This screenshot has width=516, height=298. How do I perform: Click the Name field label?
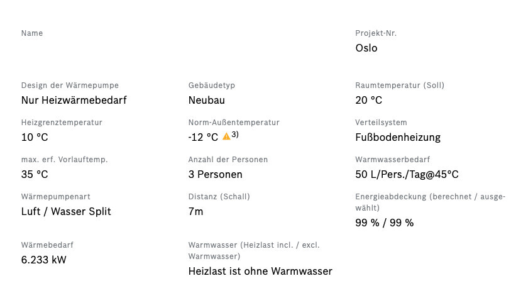click(x=32, y=33)
